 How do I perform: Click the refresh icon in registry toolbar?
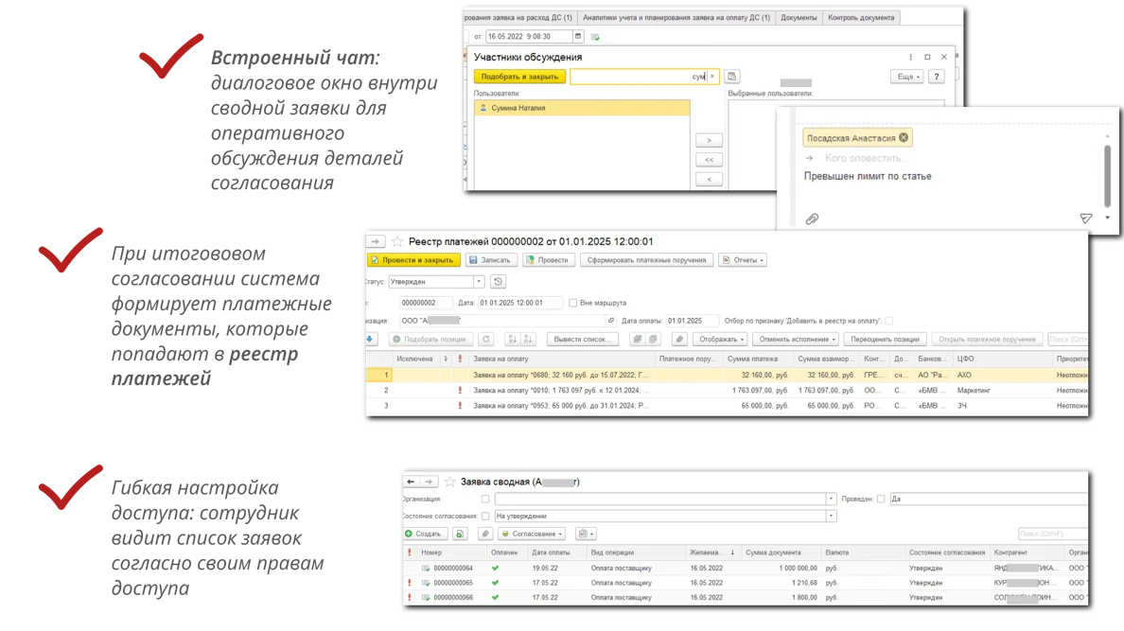point(486,340)
